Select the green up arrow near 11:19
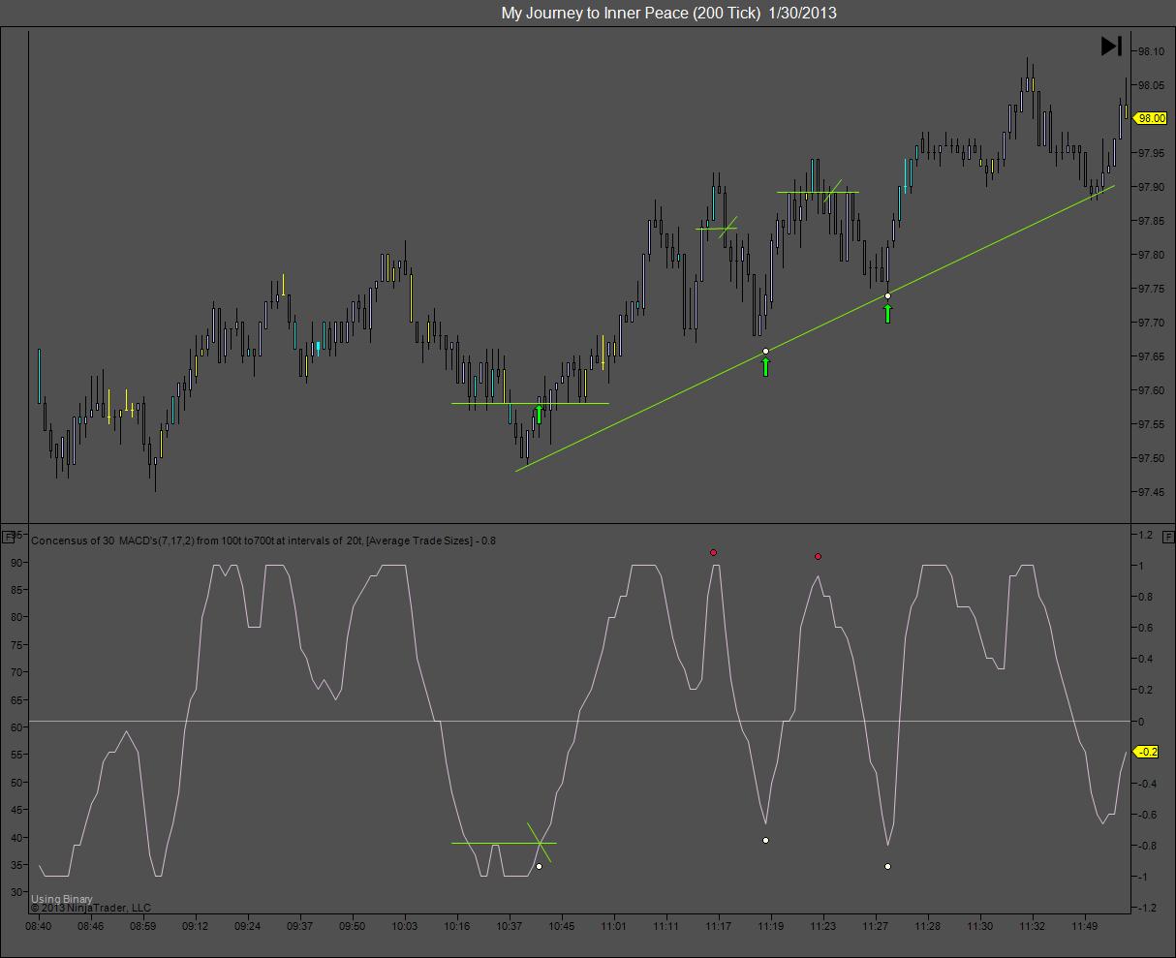The width and height of the screenshot is (1176, 958). [765, 366]
